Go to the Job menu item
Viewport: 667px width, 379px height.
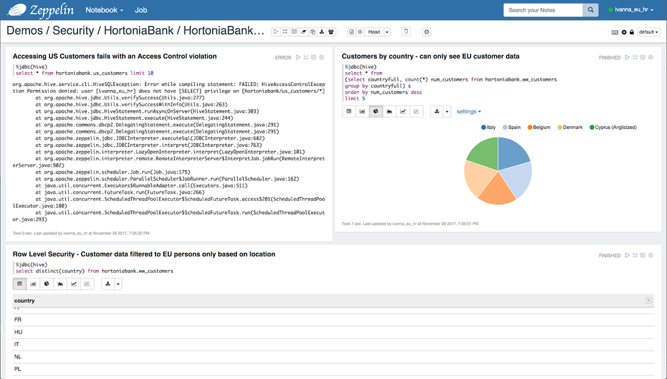point(141,10)
